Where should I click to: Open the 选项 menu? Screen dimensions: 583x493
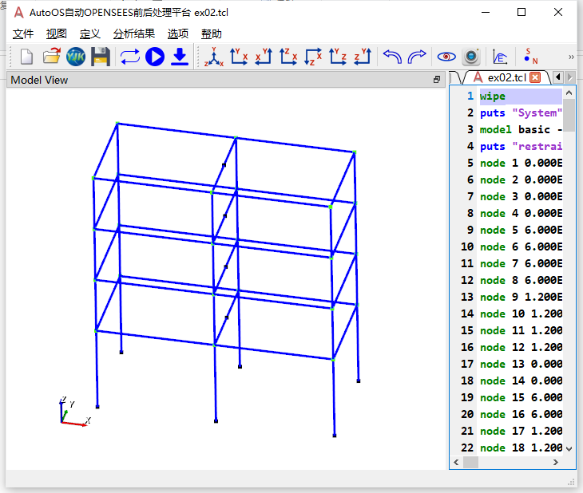[178, 34]
